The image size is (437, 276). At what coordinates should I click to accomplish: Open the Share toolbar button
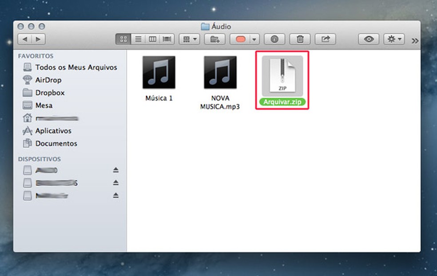[325, 39]
